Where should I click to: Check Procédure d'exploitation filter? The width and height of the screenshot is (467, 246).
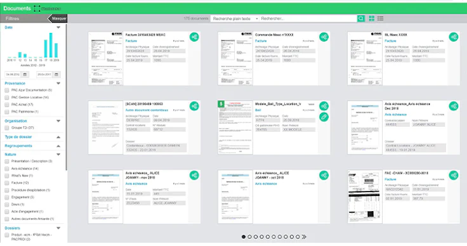coord(7,190)
